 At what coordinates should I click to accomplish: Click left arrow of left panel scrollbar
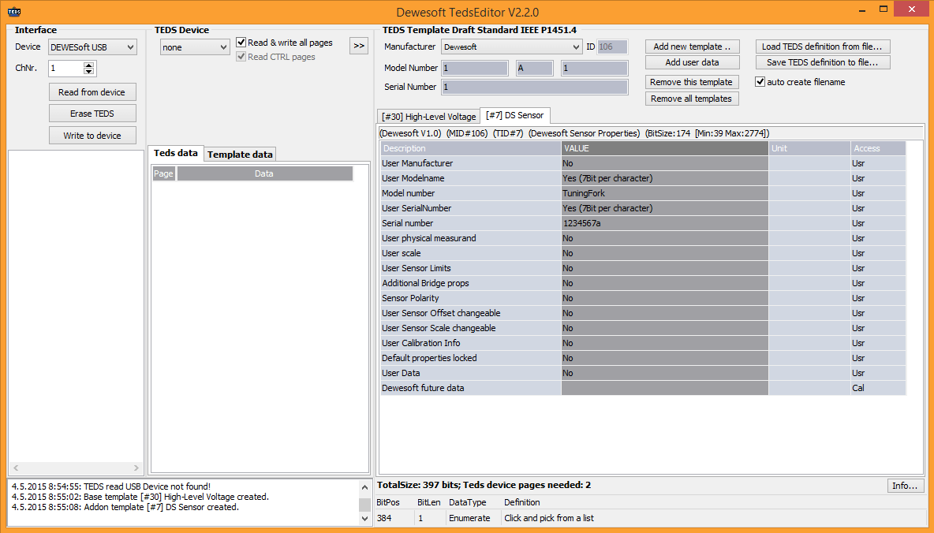tap(16, 468)
